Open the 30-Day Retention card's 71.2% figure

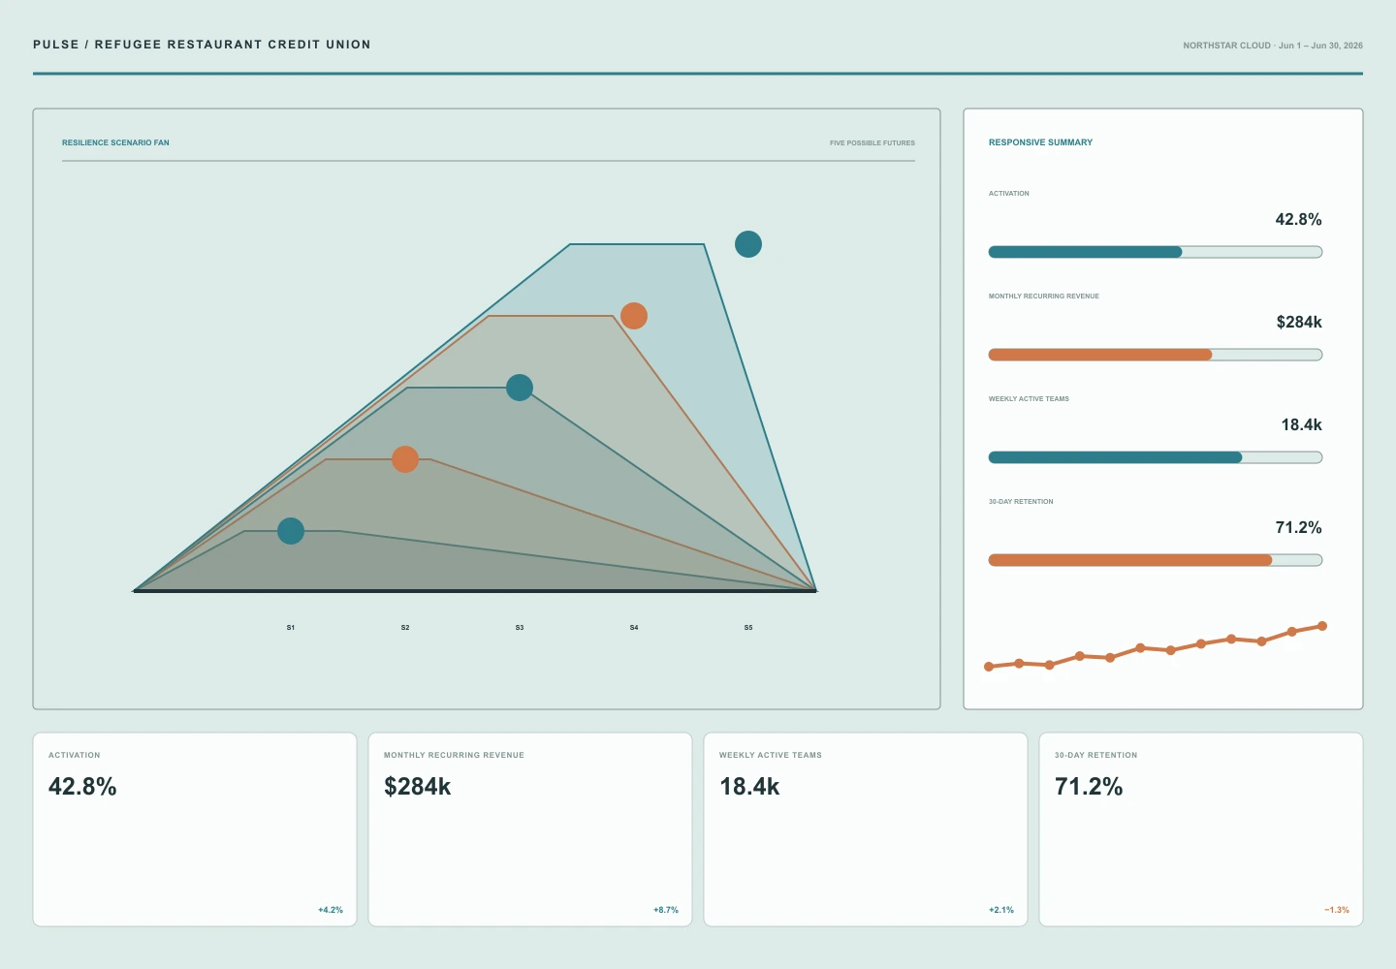pyautogui.click(x=1089, y=787)
